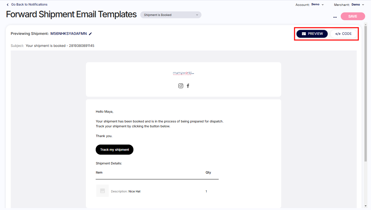The height and width of the screenshot is (210, 371).
Task: Open the Instagram icon in email header
Action: (x=181, y=86)
